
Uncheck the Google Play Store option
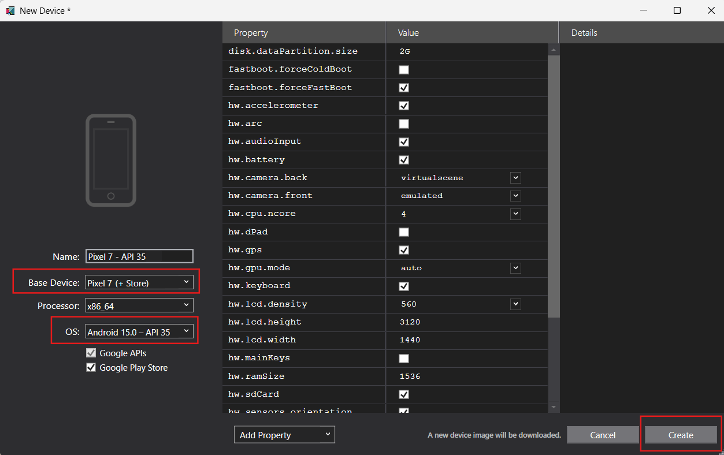[91, 367]
